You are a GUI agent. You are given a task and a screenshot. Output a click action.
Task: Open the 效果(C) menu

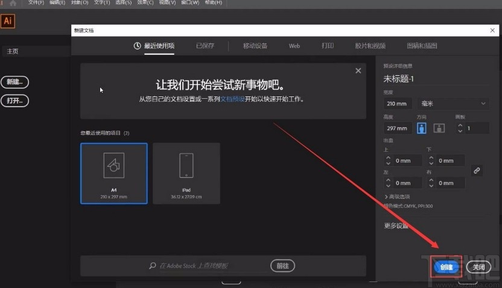145,2
